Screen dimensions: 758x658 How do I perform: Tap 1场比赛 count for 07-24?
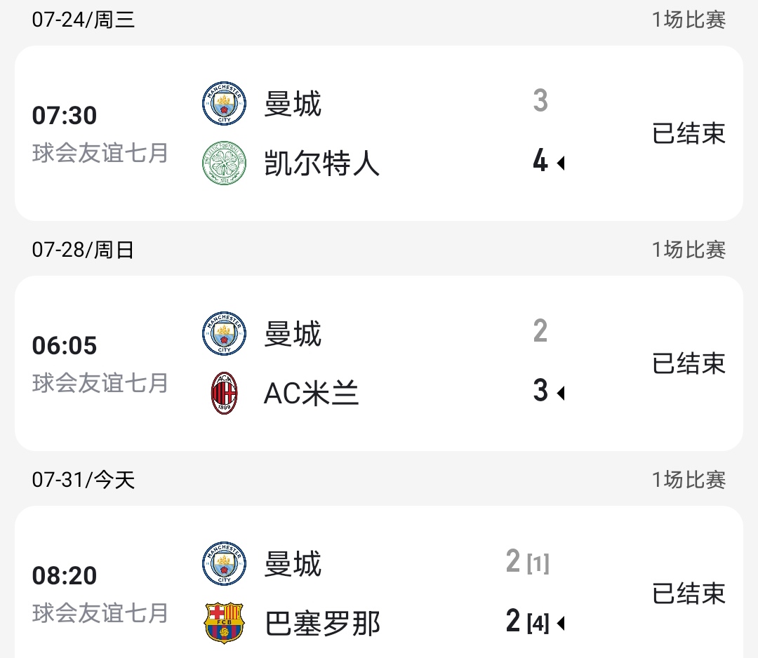[x=689, y=20]
